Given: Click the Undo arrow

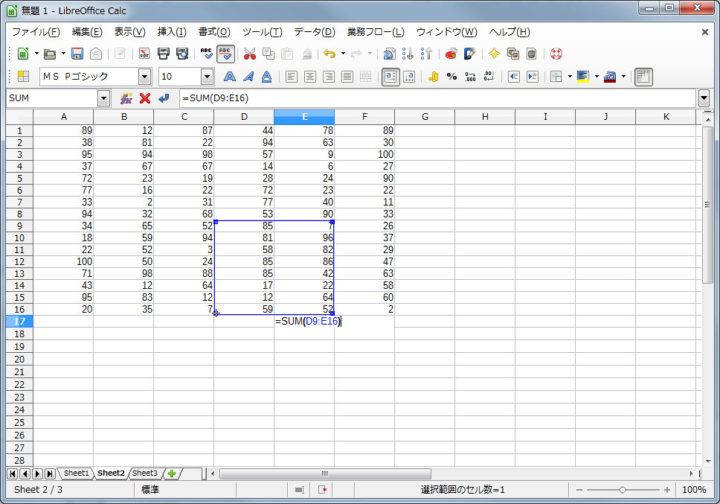Looking at the screenshot, I should click(330, 54).
